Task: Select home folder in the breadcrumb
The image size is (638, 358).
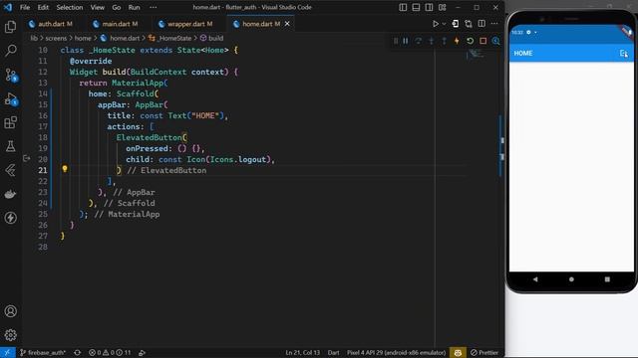Action: pos(83,38)
